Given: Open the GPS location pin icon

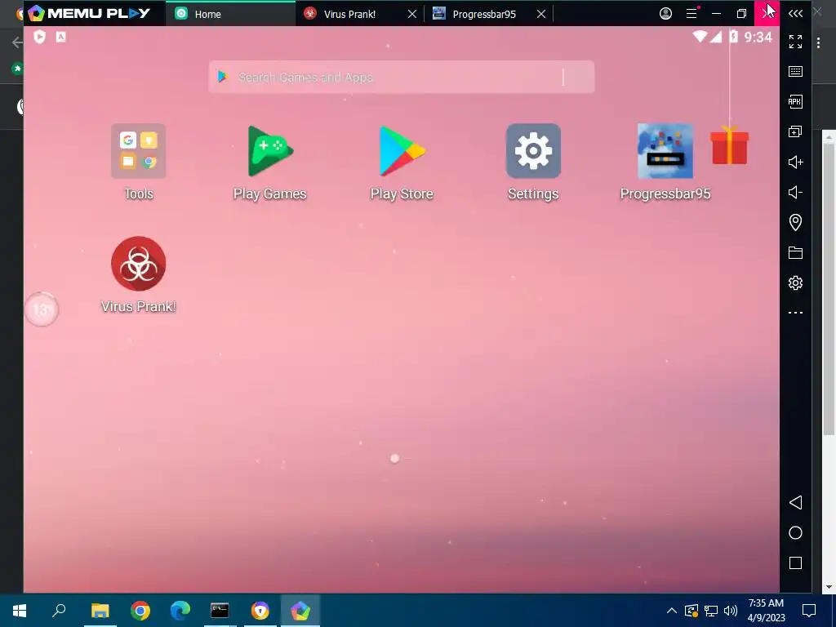Looking at the screenshot, I should tap(795, 222).
